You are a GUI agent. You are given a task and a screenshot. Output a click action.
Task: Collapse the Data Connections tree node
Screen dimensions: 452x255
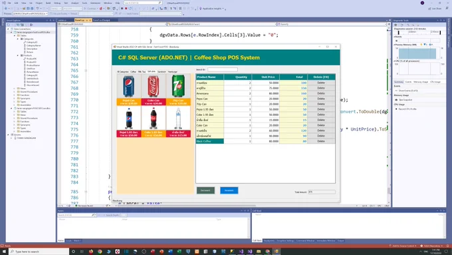(9, 29)
